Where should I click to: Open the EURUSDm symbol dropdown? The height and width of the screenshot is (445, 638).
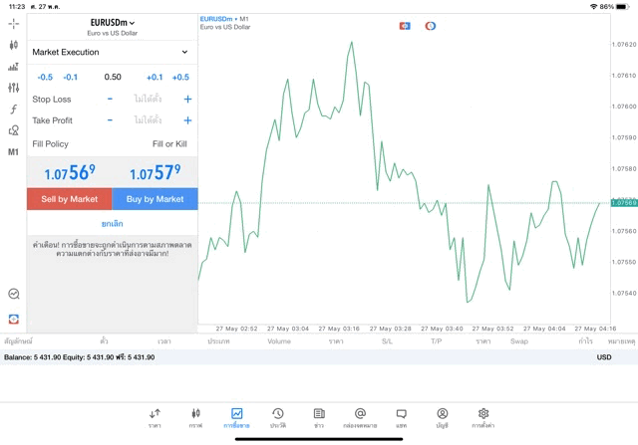[113, 23]
